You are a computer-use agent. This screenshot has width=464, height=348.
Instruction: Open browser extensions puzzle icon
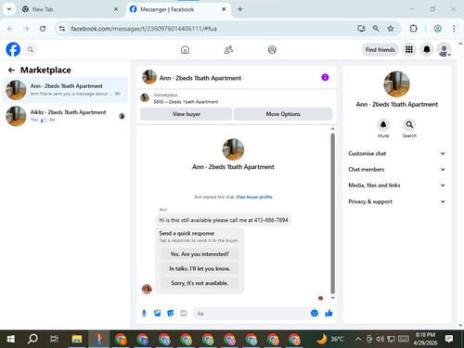coord(413,29)
